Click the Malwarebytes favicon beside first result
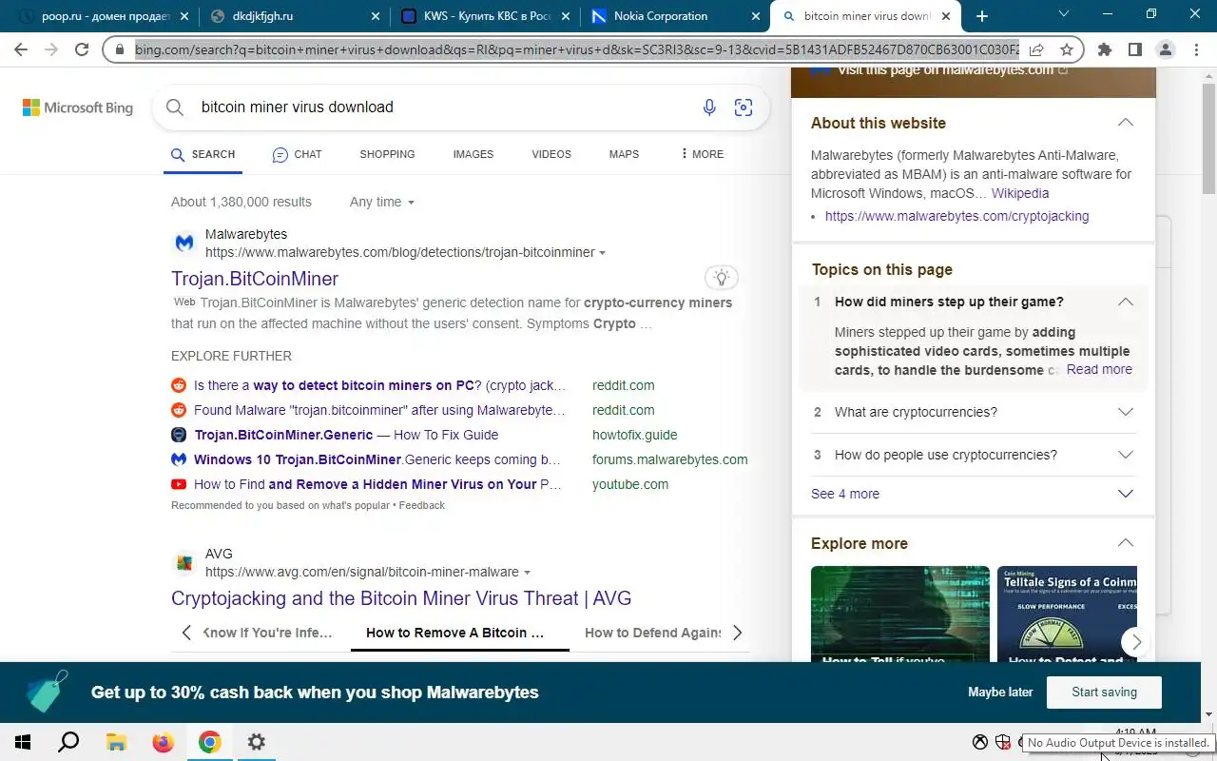 (x=184, y=244)
